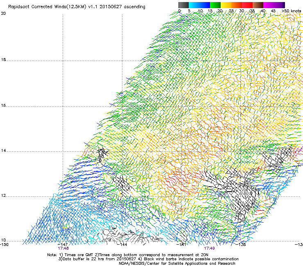Click the brown segment of the colorbar
The height and width of the screenshot is (266, 303).
258,5
